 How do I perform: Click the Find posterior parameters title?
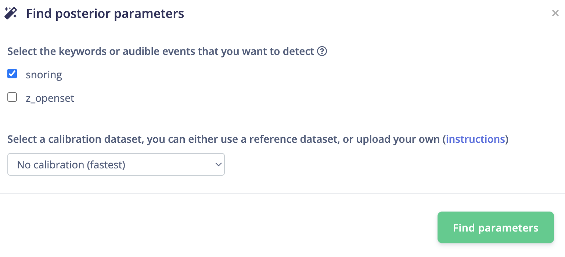coord(105,14)
